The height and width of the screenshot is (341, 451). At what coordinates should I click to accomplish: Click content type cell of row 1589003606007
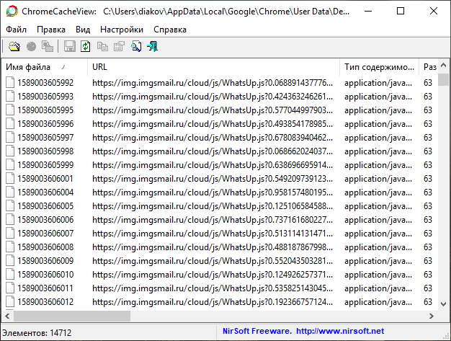point(378,234)
